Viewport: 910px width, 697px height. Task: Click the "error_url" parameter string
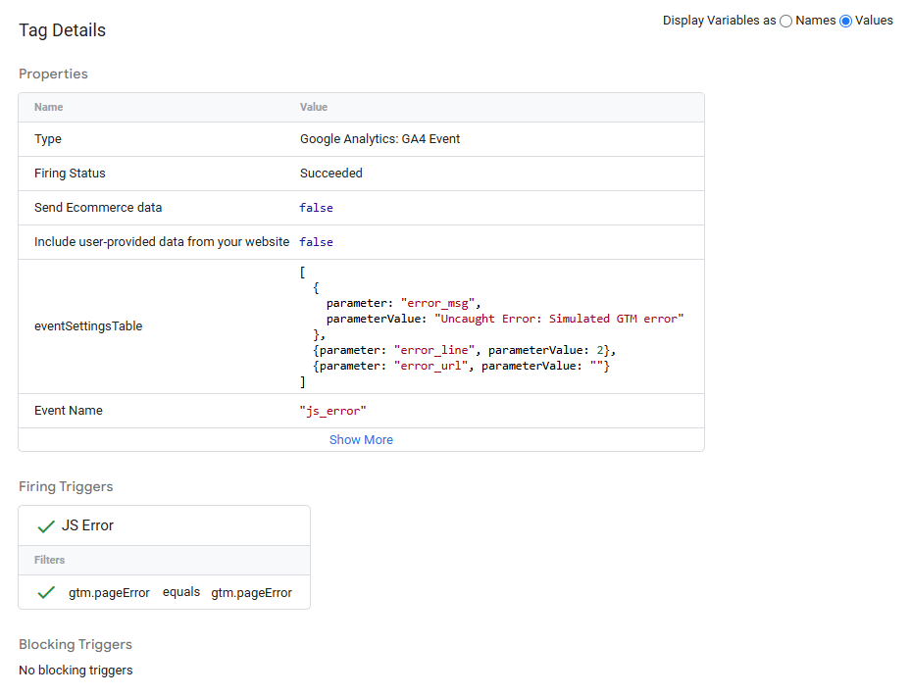(431, 366)
